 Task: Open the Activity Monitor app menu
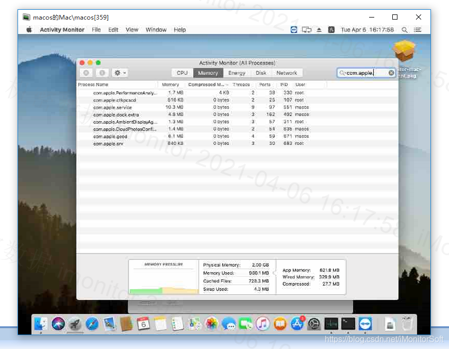click(x=62, y=29)
